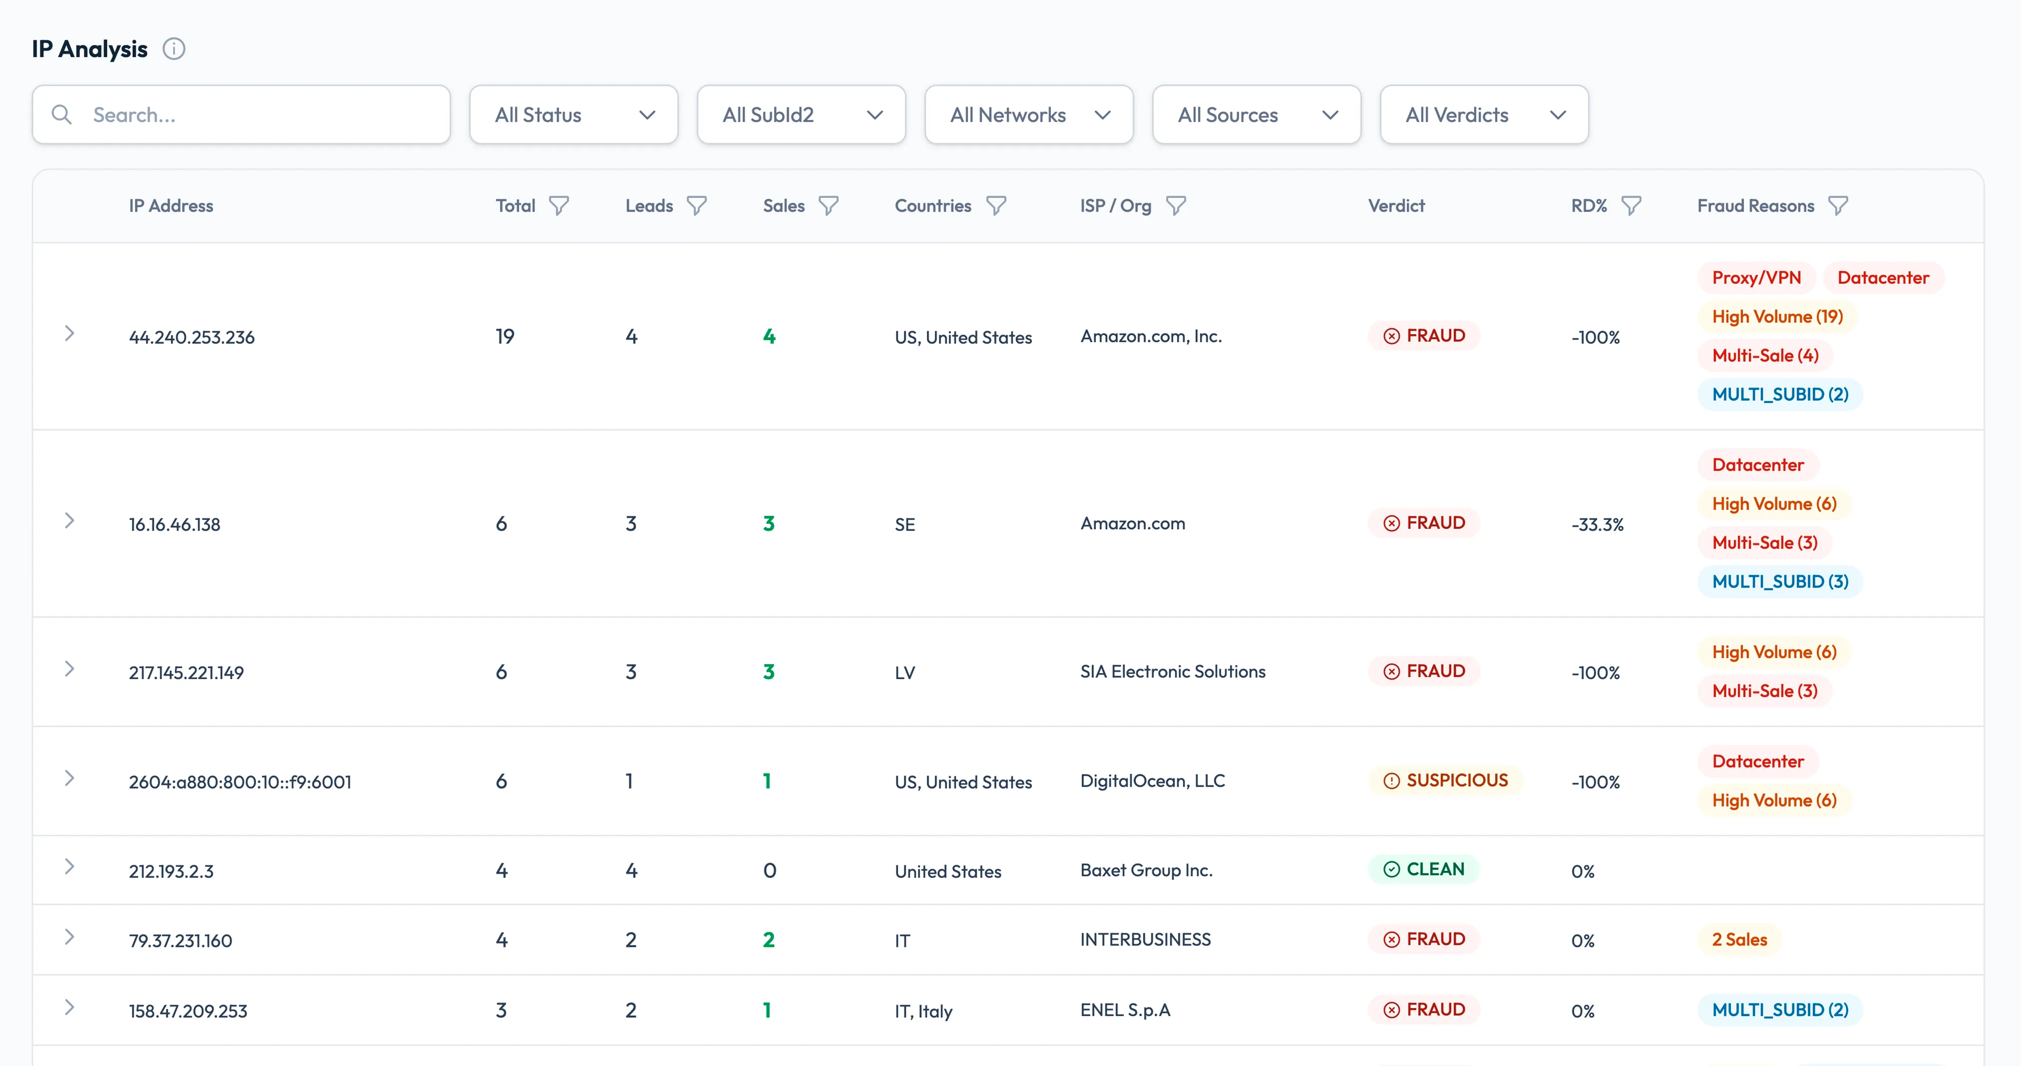
Task: Click the Countries column filter icon
Action: coord(997,206)
